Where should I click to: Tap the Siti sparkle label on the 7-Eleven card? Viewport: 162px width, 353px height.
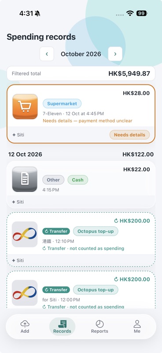pos(18,135)
